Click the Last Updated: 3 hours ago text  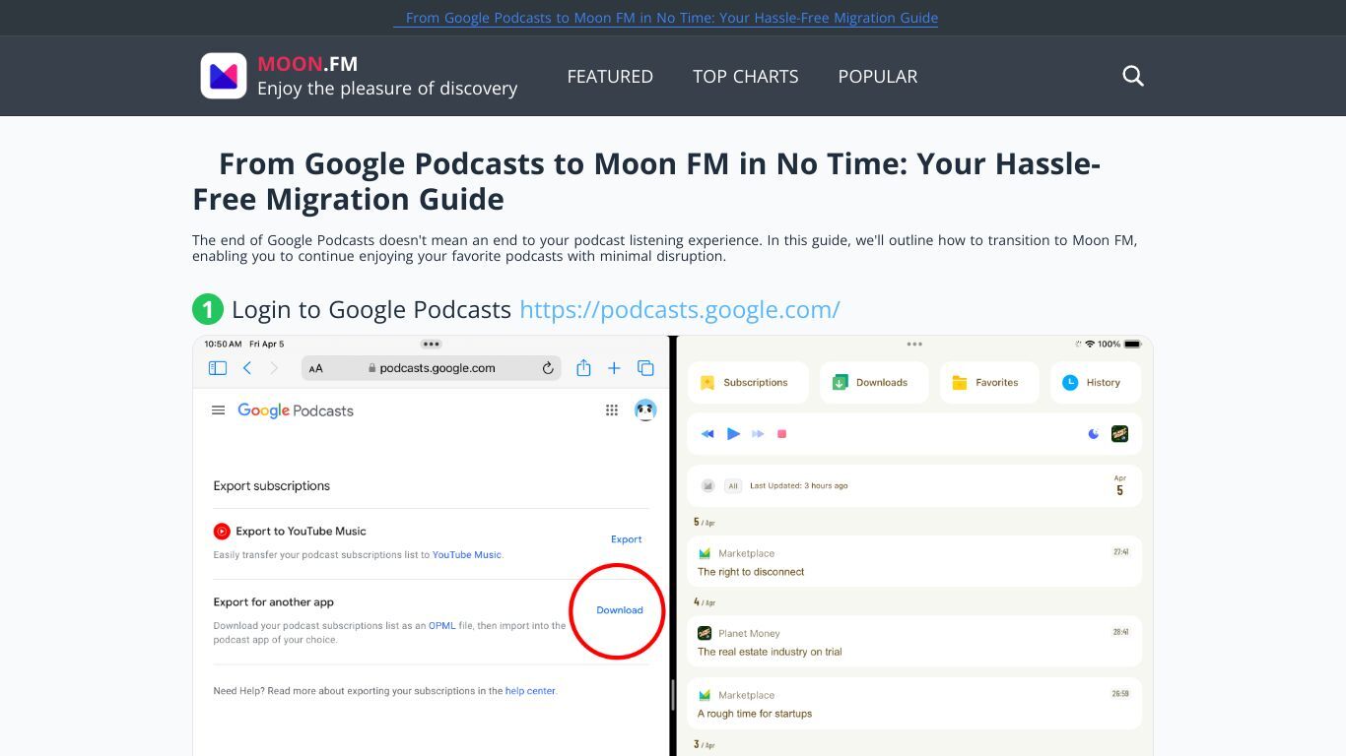click(799, 485)
